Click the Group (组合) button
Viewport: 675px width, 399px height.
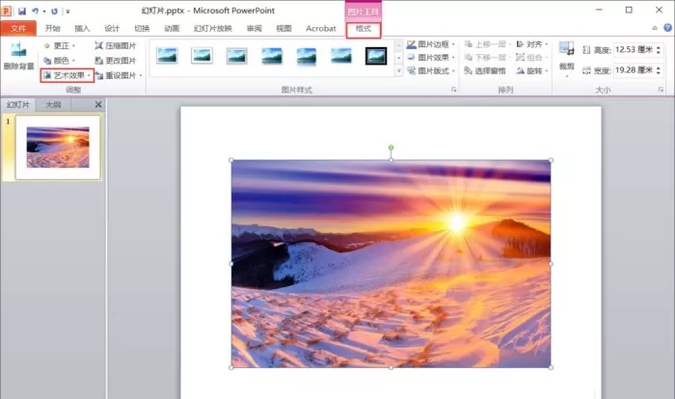coord(532,57)
